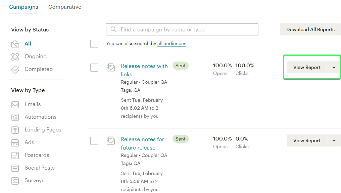Click Tags: QA under Release notes with links
The height and width of the screenshot is (193, 341).
[131, 90]
